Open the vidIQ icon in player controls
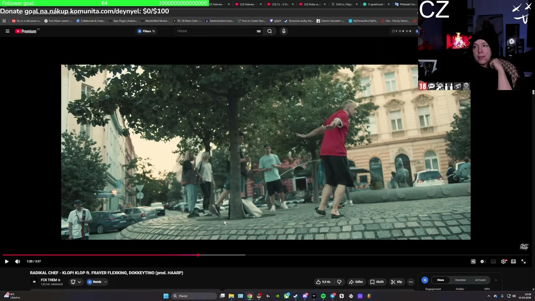Image resolution: width=535 pixels, height=301 pixels. point(473,261)
